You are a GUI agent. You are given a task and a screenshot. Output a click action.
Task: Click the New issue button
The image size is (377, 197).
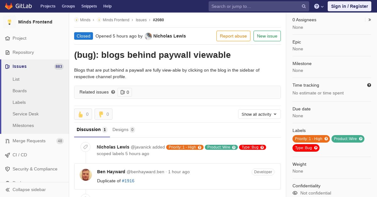(267, 36)
